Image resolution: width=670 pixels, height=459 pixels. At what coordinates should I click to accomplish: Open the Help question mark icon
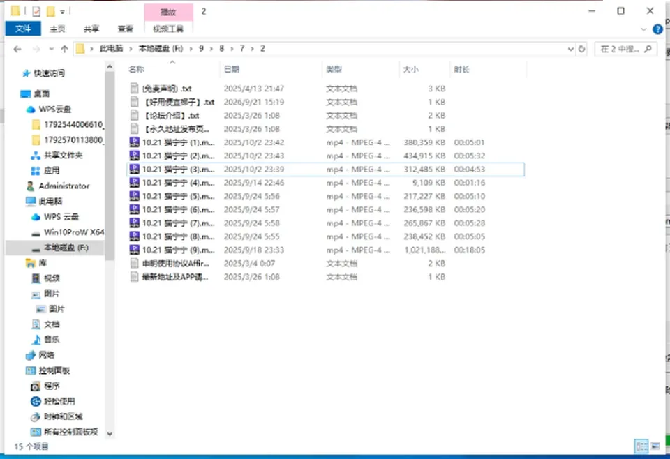coord(657,29)
